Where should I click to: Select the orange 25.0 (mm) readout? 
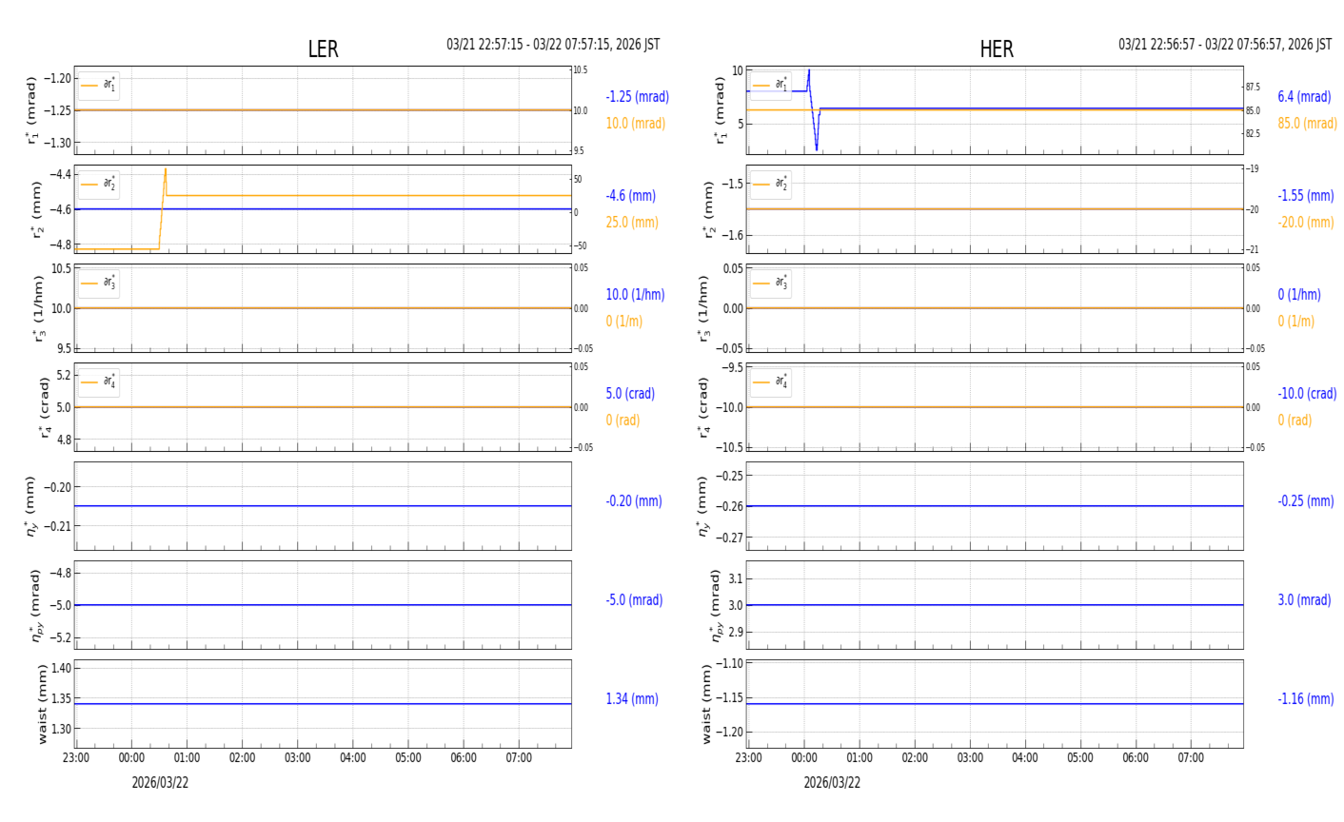(x=632, y=222)
